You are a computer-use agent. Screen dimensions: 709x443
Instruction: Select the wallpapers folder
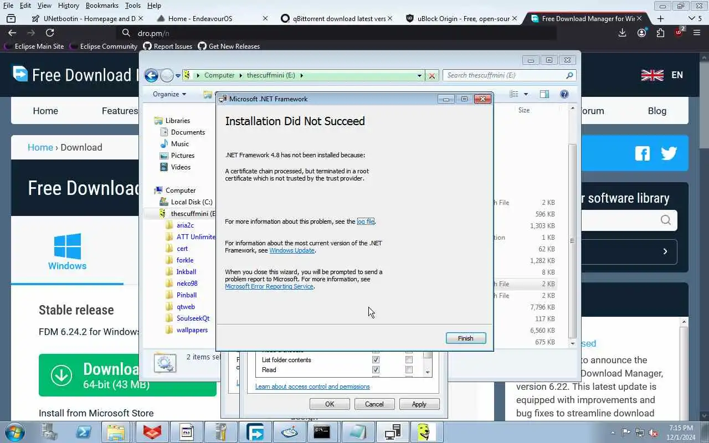point(192,330)
